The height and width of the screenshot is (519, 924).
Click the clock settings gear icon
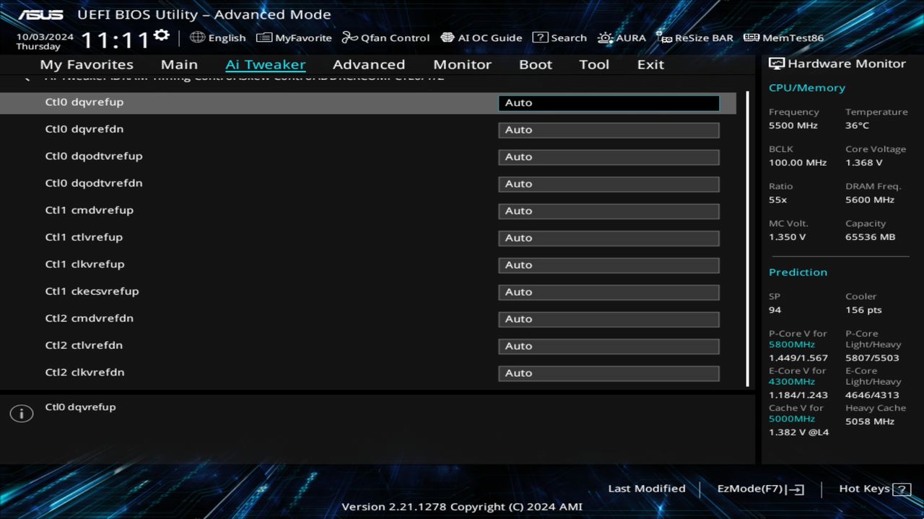click(160, 34)
